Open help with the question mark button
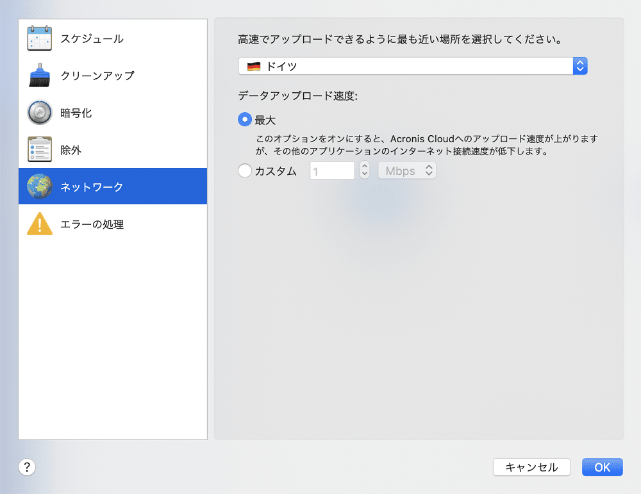Viewport: 641px width, 494px height. tap(27, 467)
